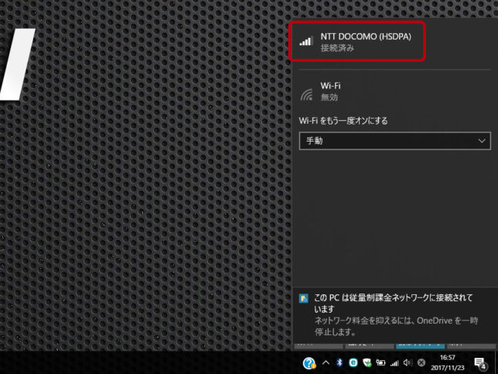Screen dimensions: 498x374
Task: Click the grey X circle tray icon
Action: [421, 362]
